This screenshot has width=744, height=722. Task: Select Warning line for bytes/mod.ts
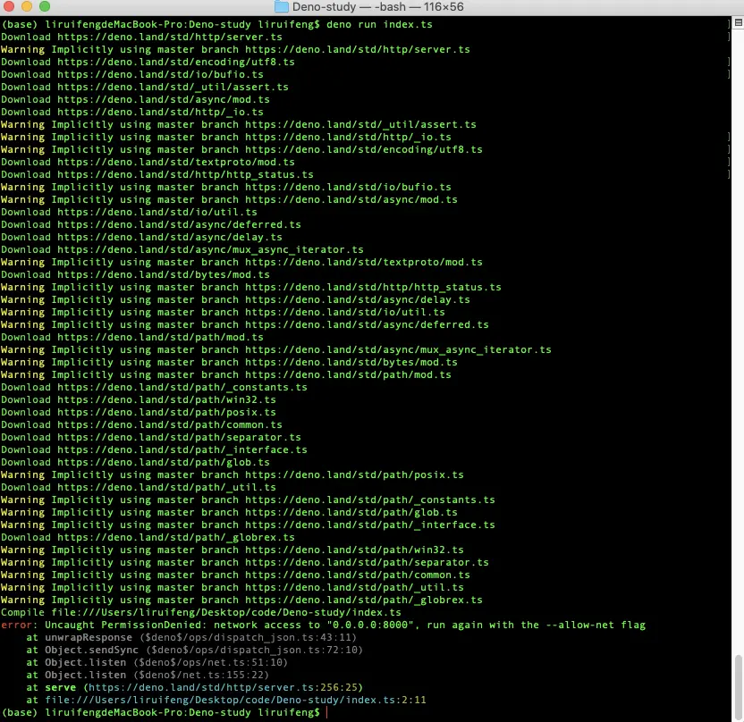coord(229,362)
